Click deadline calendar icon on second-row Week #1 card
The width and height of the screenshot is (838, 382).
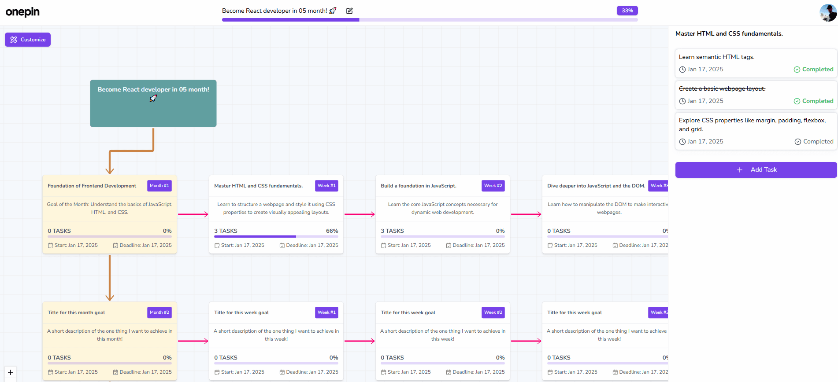click(282, 372)
